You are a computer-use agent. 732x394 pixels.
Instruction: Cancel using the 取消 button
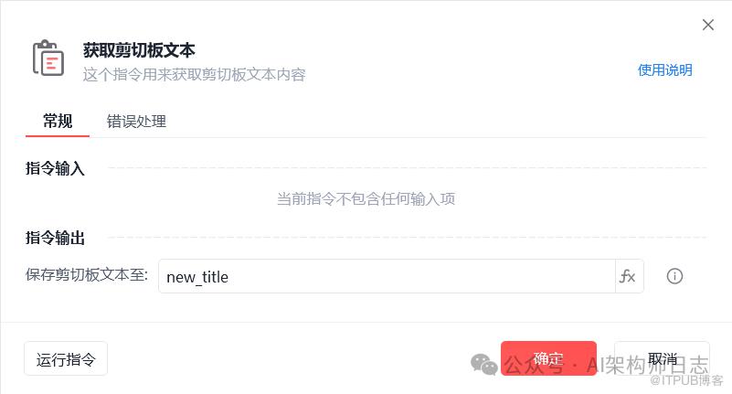[x=662, y=357]
